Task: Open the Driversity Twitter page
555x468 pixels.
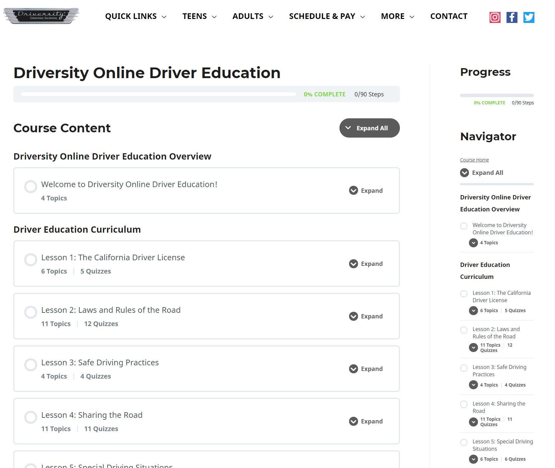Action: click(x=529, y=17)
